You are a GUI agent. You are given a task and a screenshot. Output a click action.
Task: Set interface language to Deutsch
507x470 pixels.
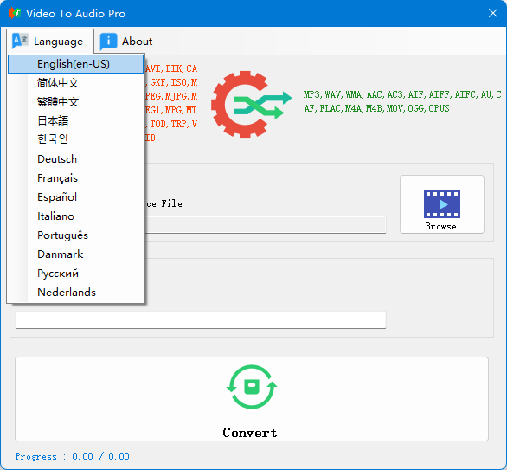point(75,158)
